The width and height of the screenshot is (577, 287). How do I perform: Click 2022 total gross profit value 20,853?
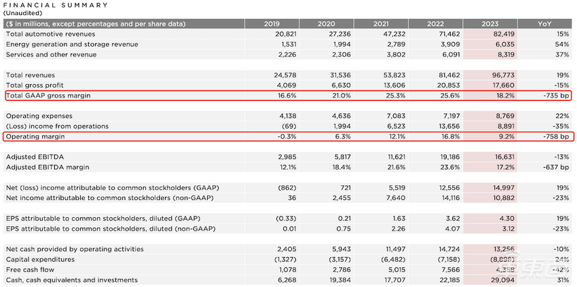[x=449, y=85]
